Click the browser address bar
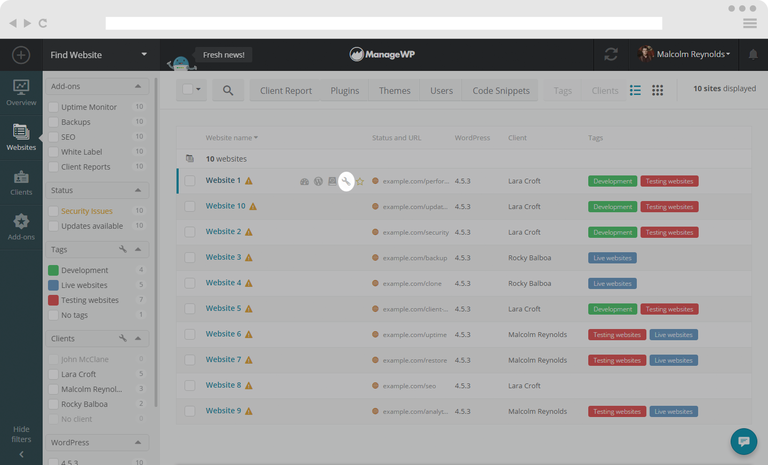Image resolution: width=768 pixels, height=465 pixels. coord(384,23)
